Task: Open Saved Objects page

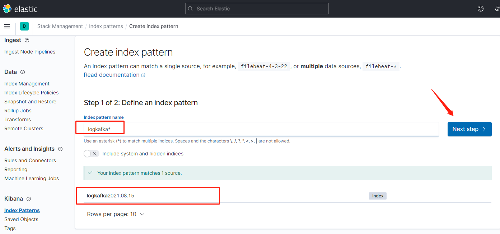Action: (x=21, y=219)
